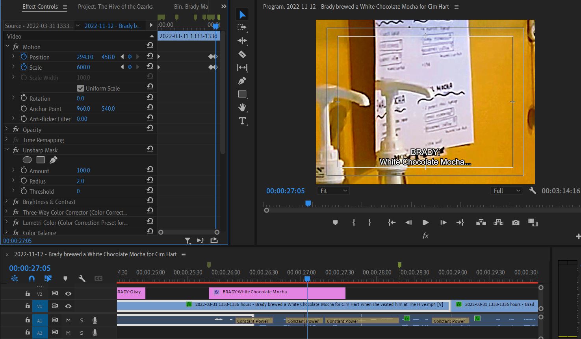Select the Slip tool
581x339 pixels.
point(242,67)
